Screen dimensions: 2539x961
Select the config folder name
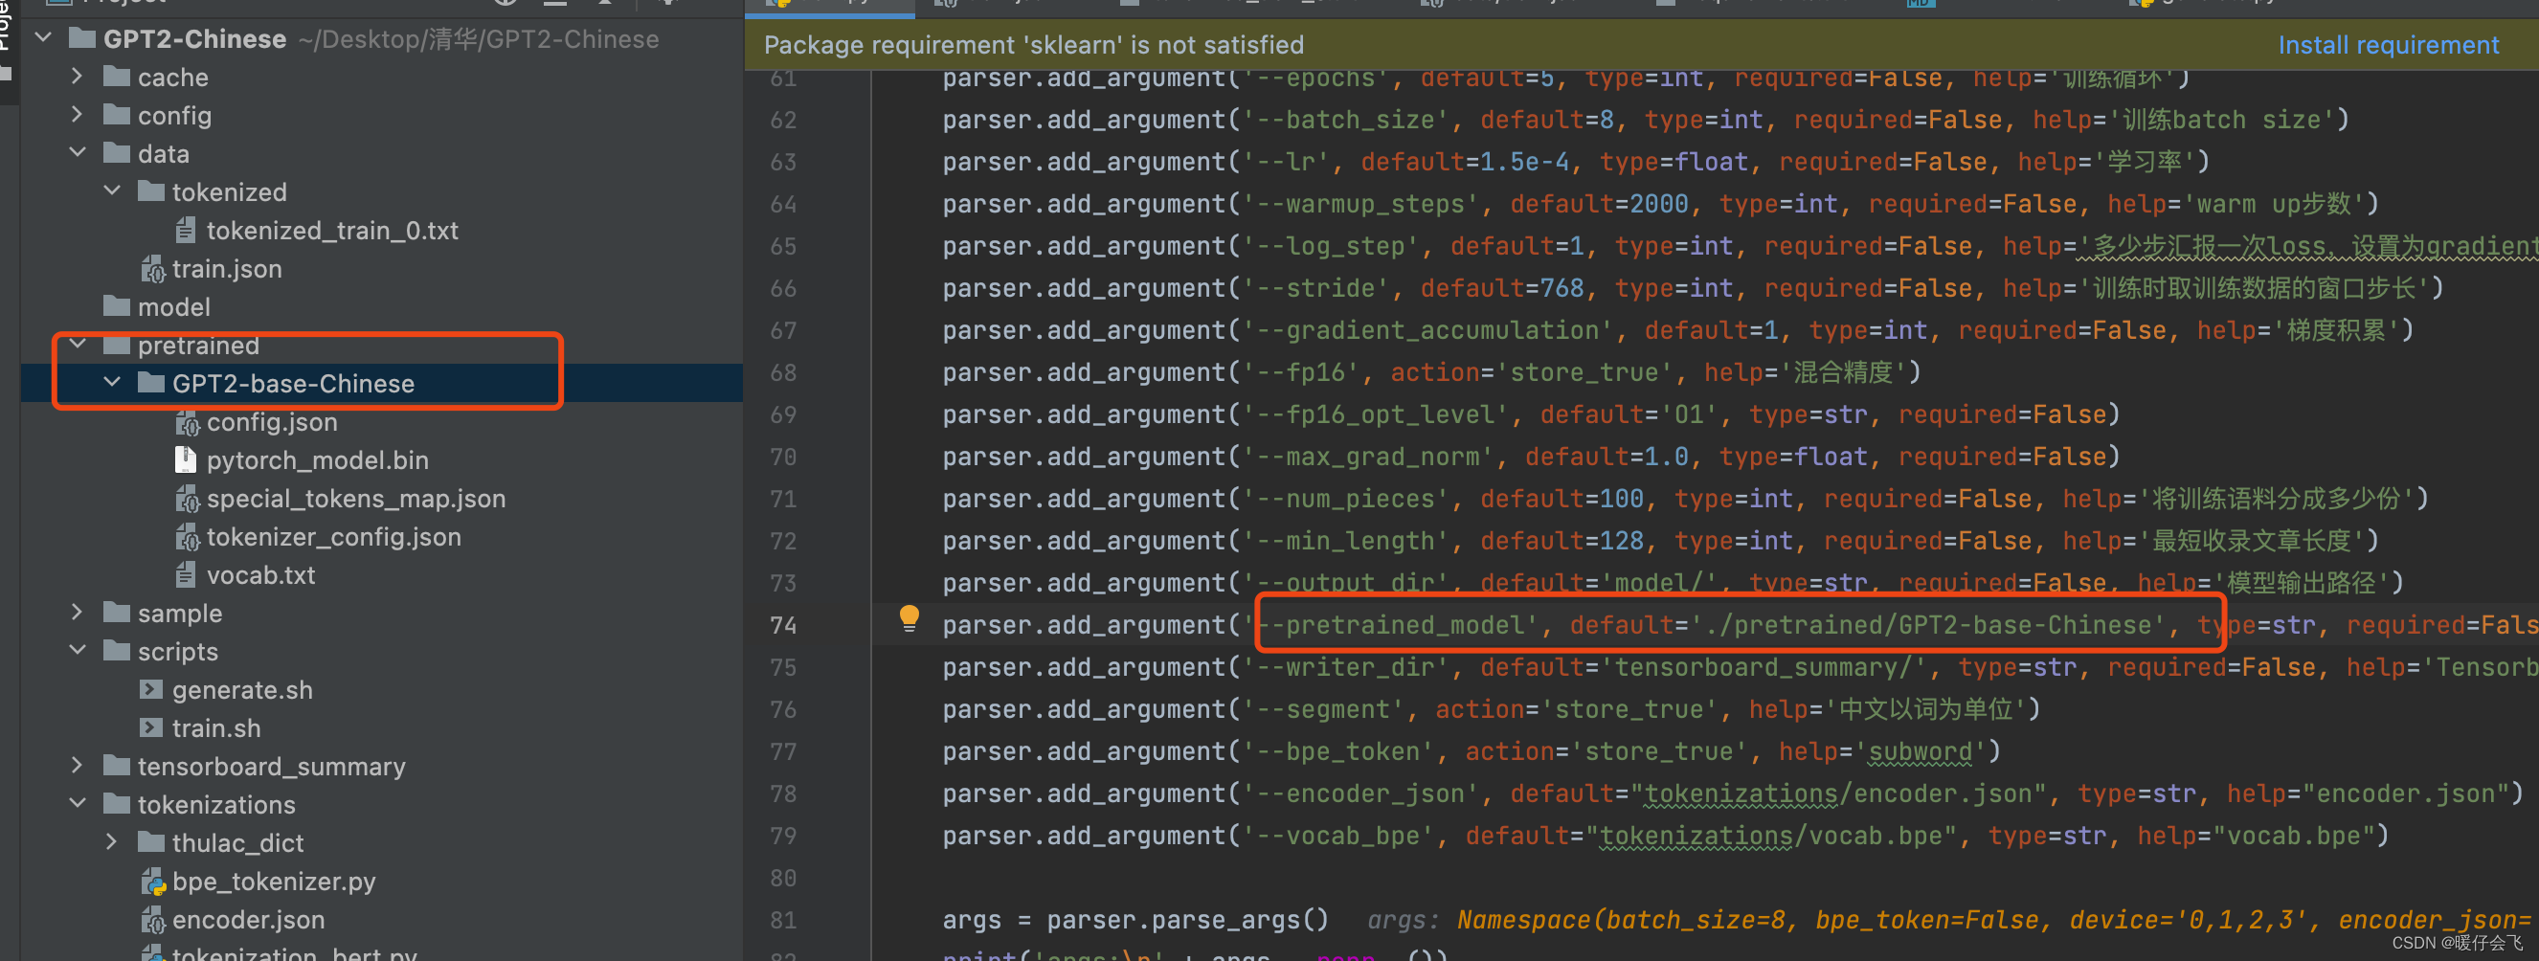(x=174, y=115)
